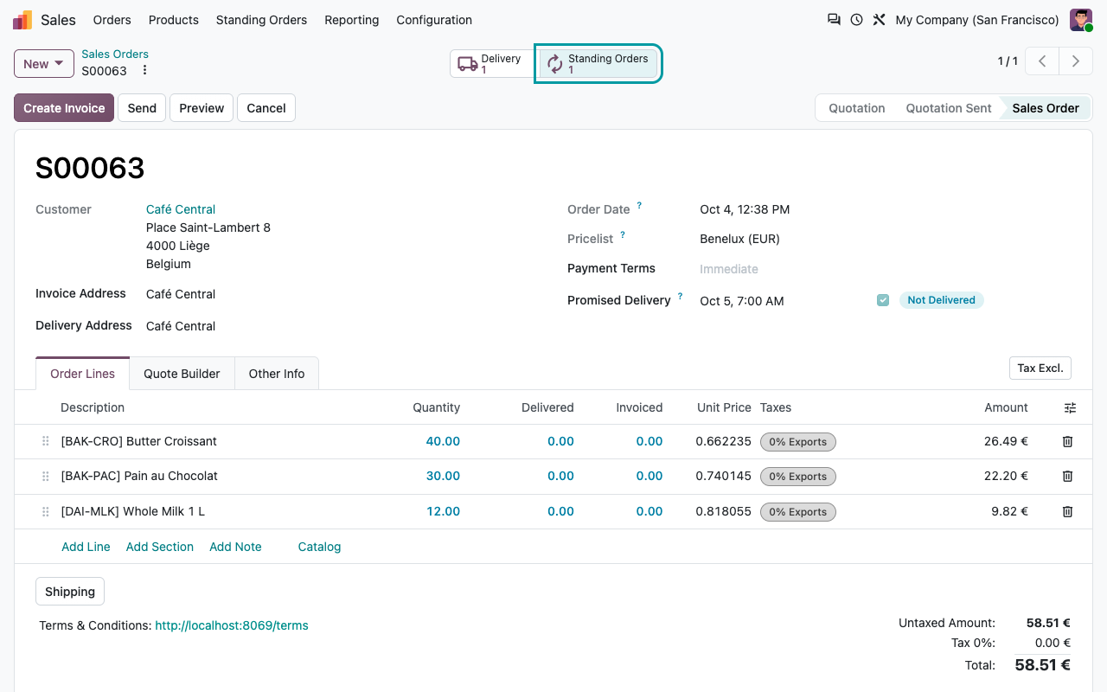This screenshot has height=692, width=1107.
Task: Open the Standing Orders top menu
Action: click(x=261, y=20)
